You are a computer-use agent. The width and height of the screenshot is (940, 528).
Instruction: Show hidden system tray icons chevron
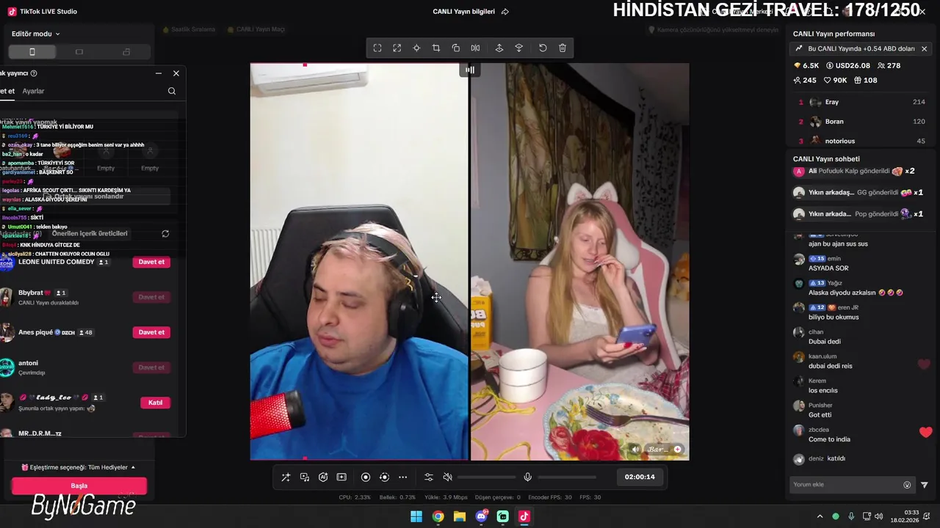[x=820, y=516]
